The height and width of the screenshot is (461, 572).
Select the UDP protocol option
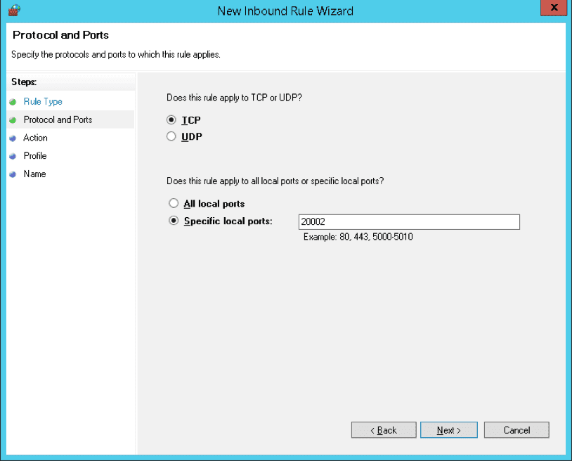pos(171,135)
